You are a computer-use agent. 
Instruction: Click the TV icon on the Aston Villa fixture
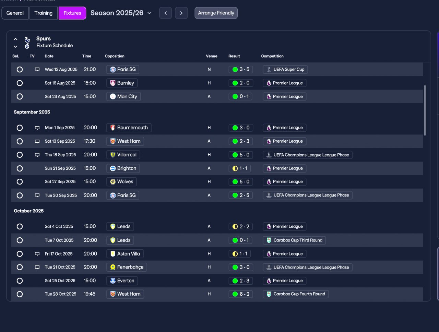point(37,254)
